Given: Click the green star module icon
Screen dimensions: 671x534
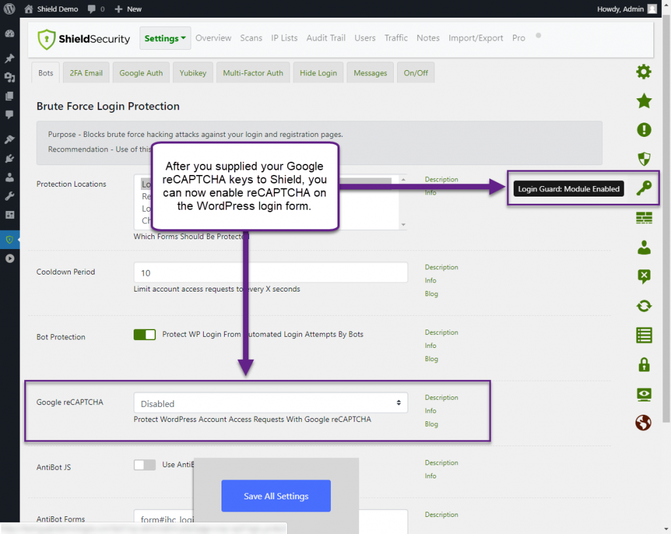Looking at the screenshot, I should (643, 101).
